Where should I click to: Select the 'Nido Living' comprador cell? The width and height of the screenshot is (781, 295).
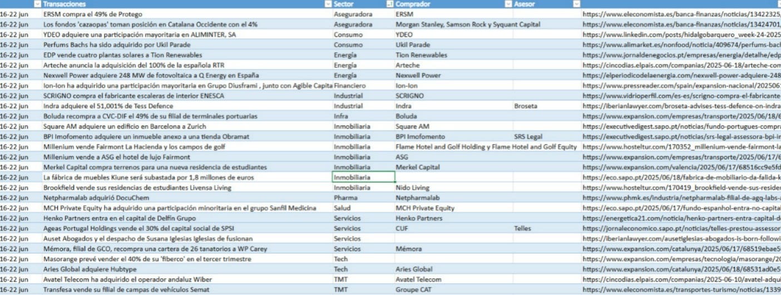pyautogui.click(x=453, y=188)
